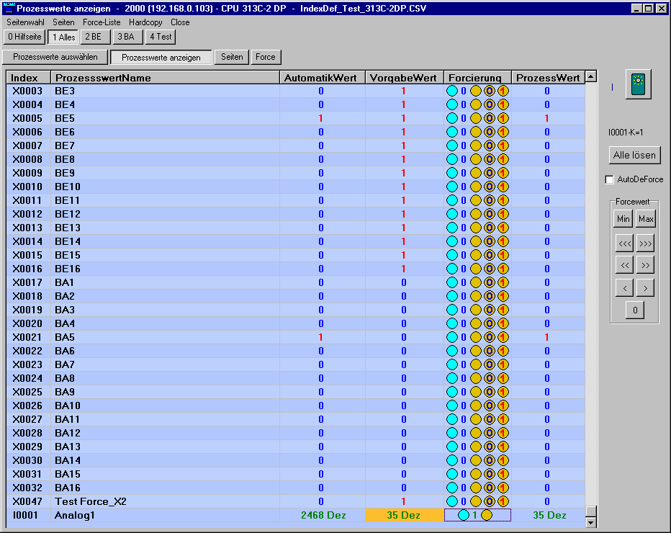Click force-to-1 icon in BA5 row
The width and height of the screenshot is (671, 533).
[503, 337]
